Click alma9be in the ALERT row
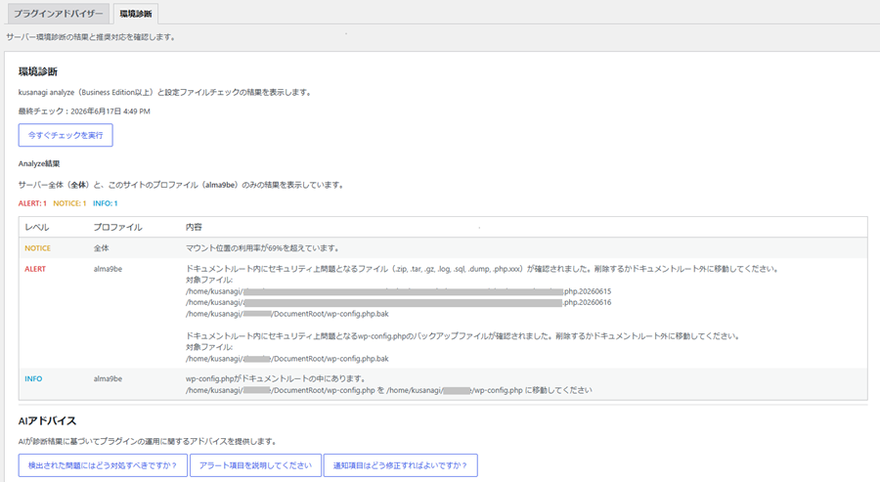This screenshot has width=880, height=482. 108,269
